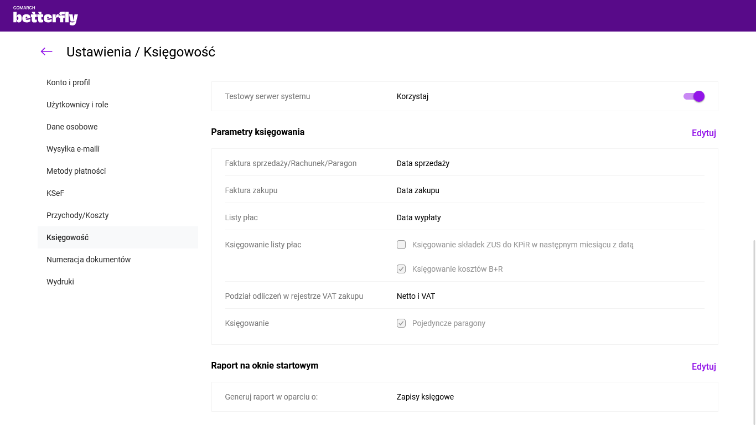Open Numeracja dokumentów settings
Image resolution: width=756 pixels, height=425 pixels.
point(89,260)
